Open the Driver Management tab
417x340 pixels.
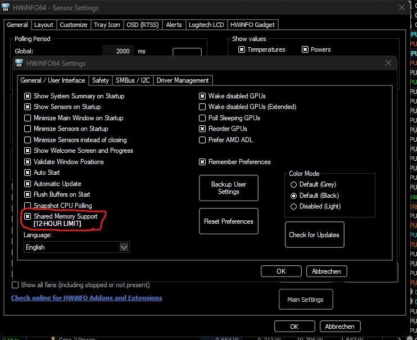[183, 80]
